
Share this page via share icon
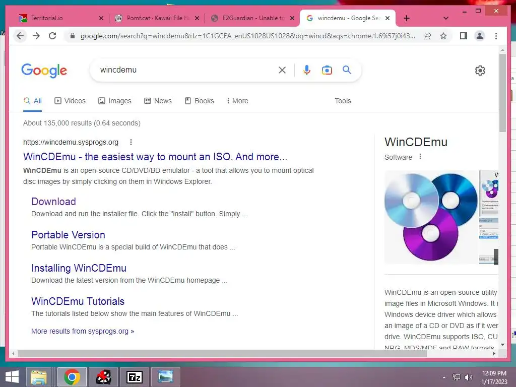(427, 36)
